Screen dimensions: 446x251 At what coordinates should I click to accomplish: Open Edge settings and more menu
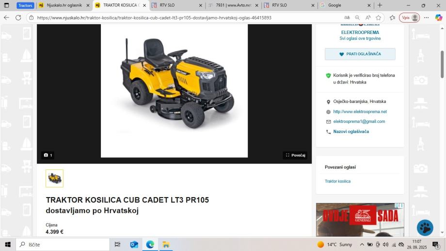(x=427, y=17)
